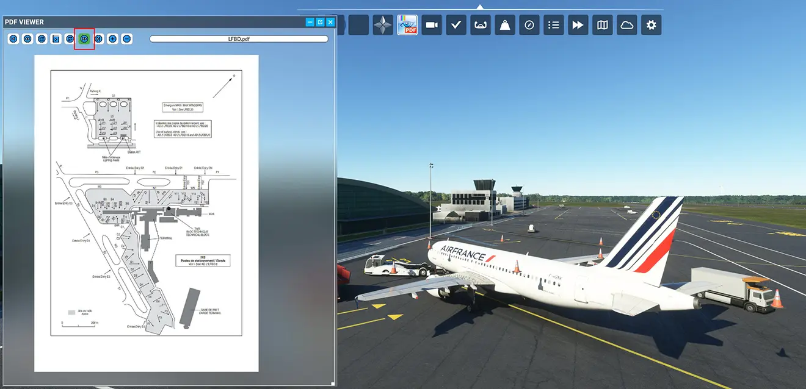Open the four-point star compass toolbar icon
This screenshot has width=806, height=389.
click(383, 25)
